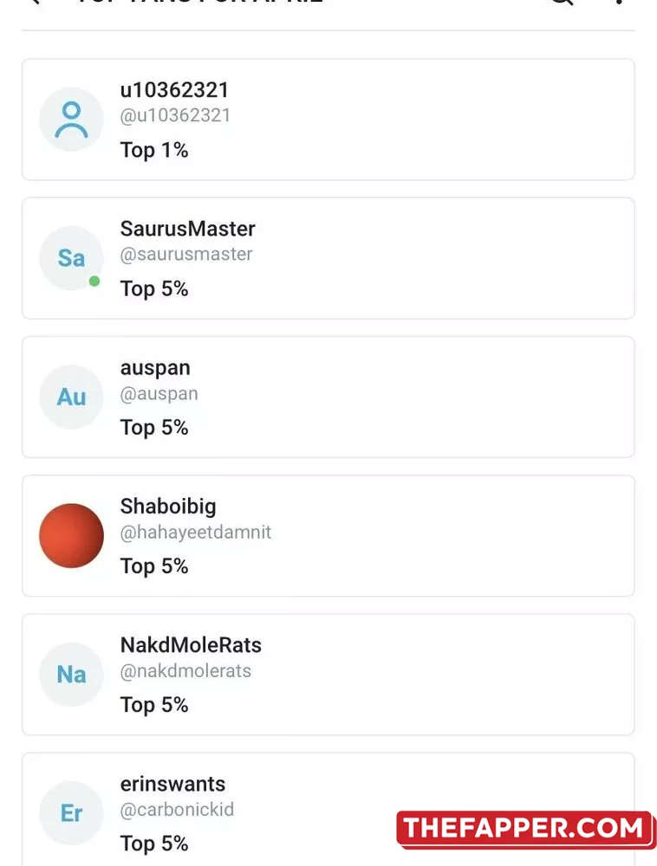
Task: Click the THEFAPPER.COM watermark badge
Action: click(525, 829)
